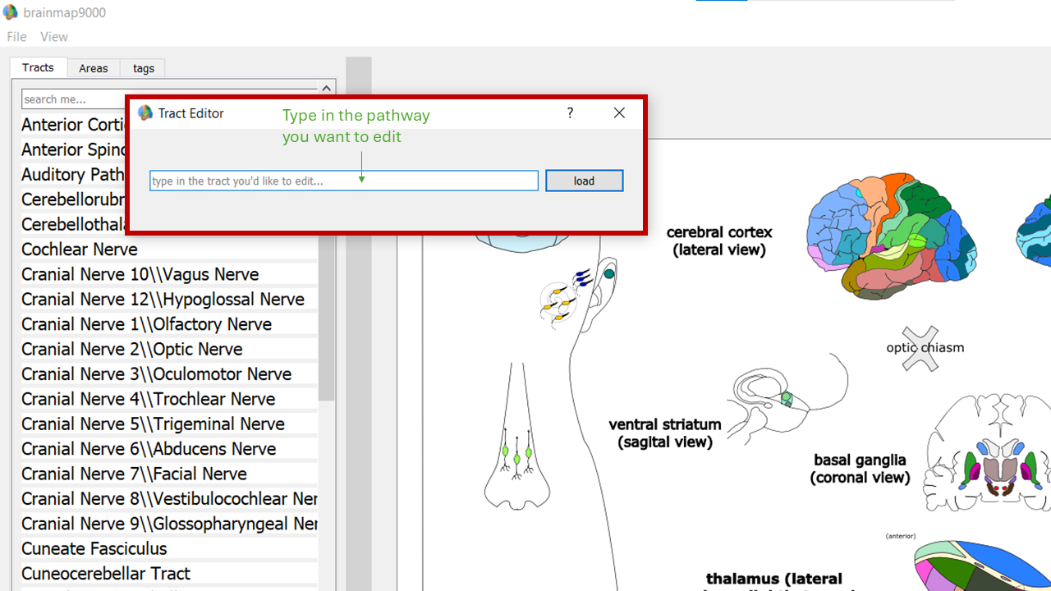The height and width of the screenshot is (591, 1051).
Task: Choose Cuneocerebellar Tract from the list
Action: pos(106,574)
